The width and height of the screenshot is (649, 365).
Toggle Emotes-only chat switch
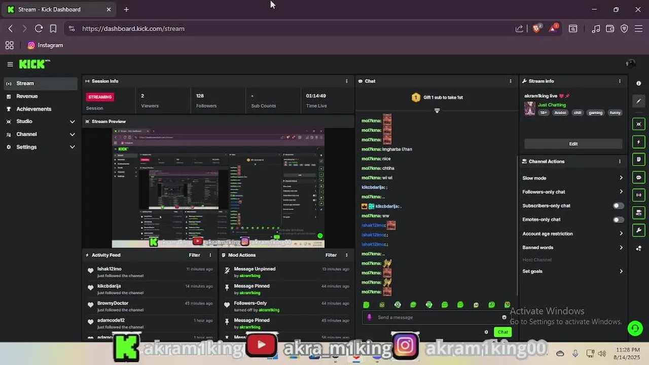click(x=618, y=220)
